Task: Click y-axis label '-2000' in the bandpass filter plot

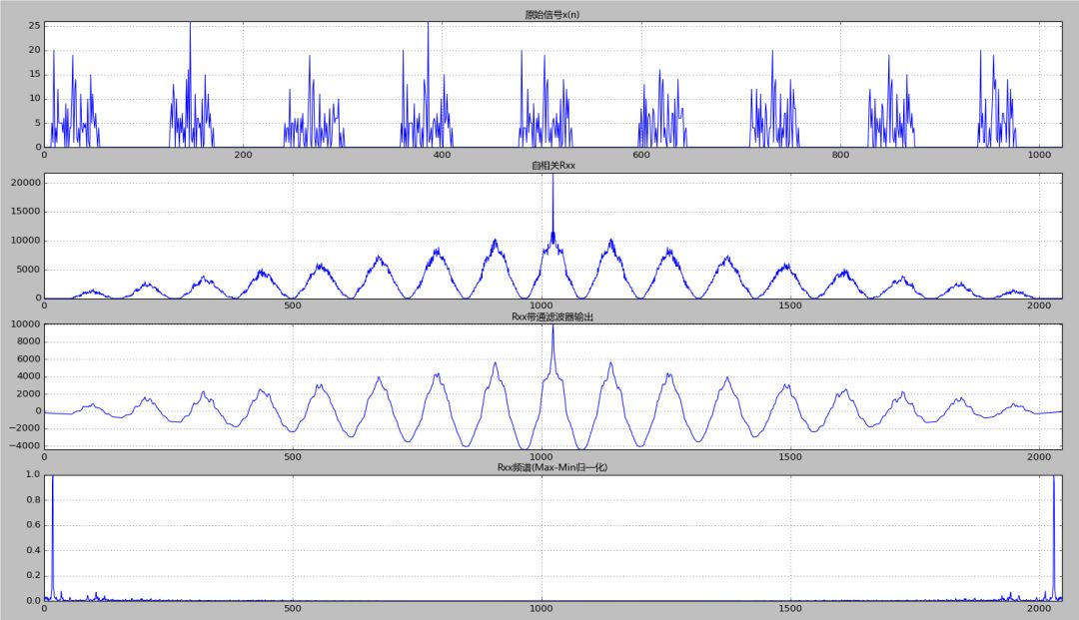Action: pos(27,428)
